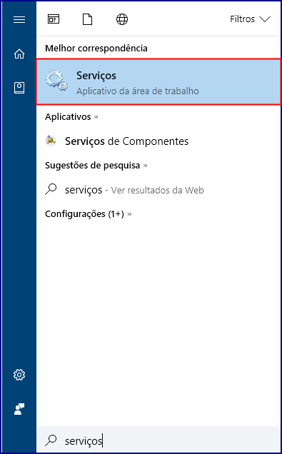Image resolution: width=282 pixels, height=454 pixels.
Task: Click the search magnifier in search box
Action: pos(51,440)
